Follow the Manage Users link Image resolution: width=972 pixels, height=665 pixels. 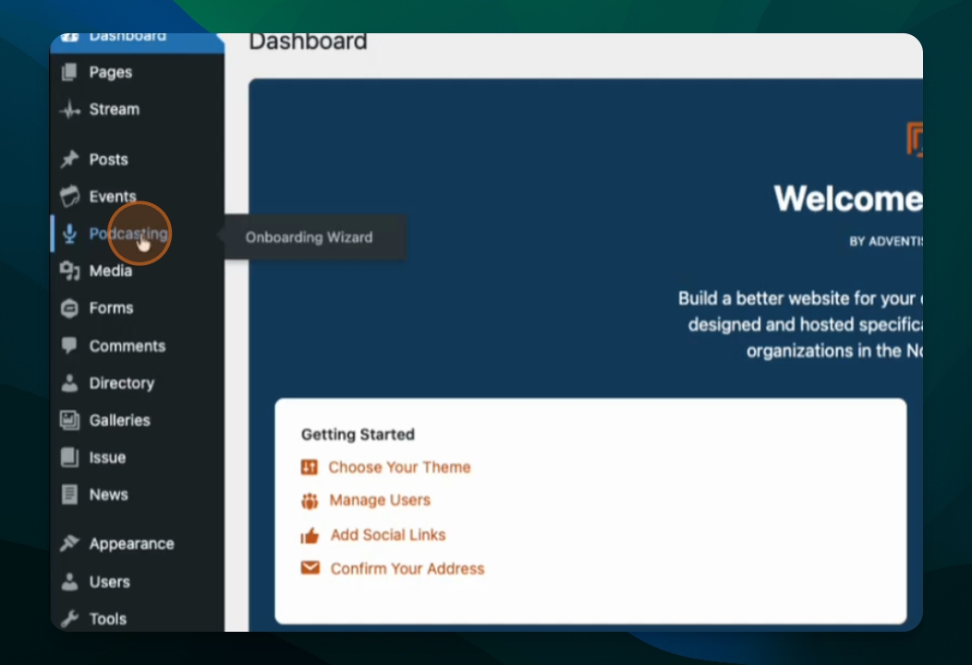[380, 501]
